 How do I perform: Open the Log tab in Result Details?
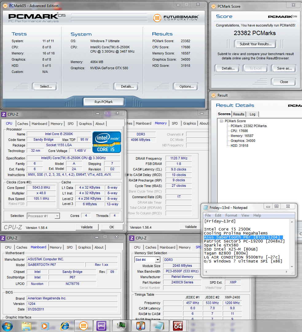tap(253, 114)
